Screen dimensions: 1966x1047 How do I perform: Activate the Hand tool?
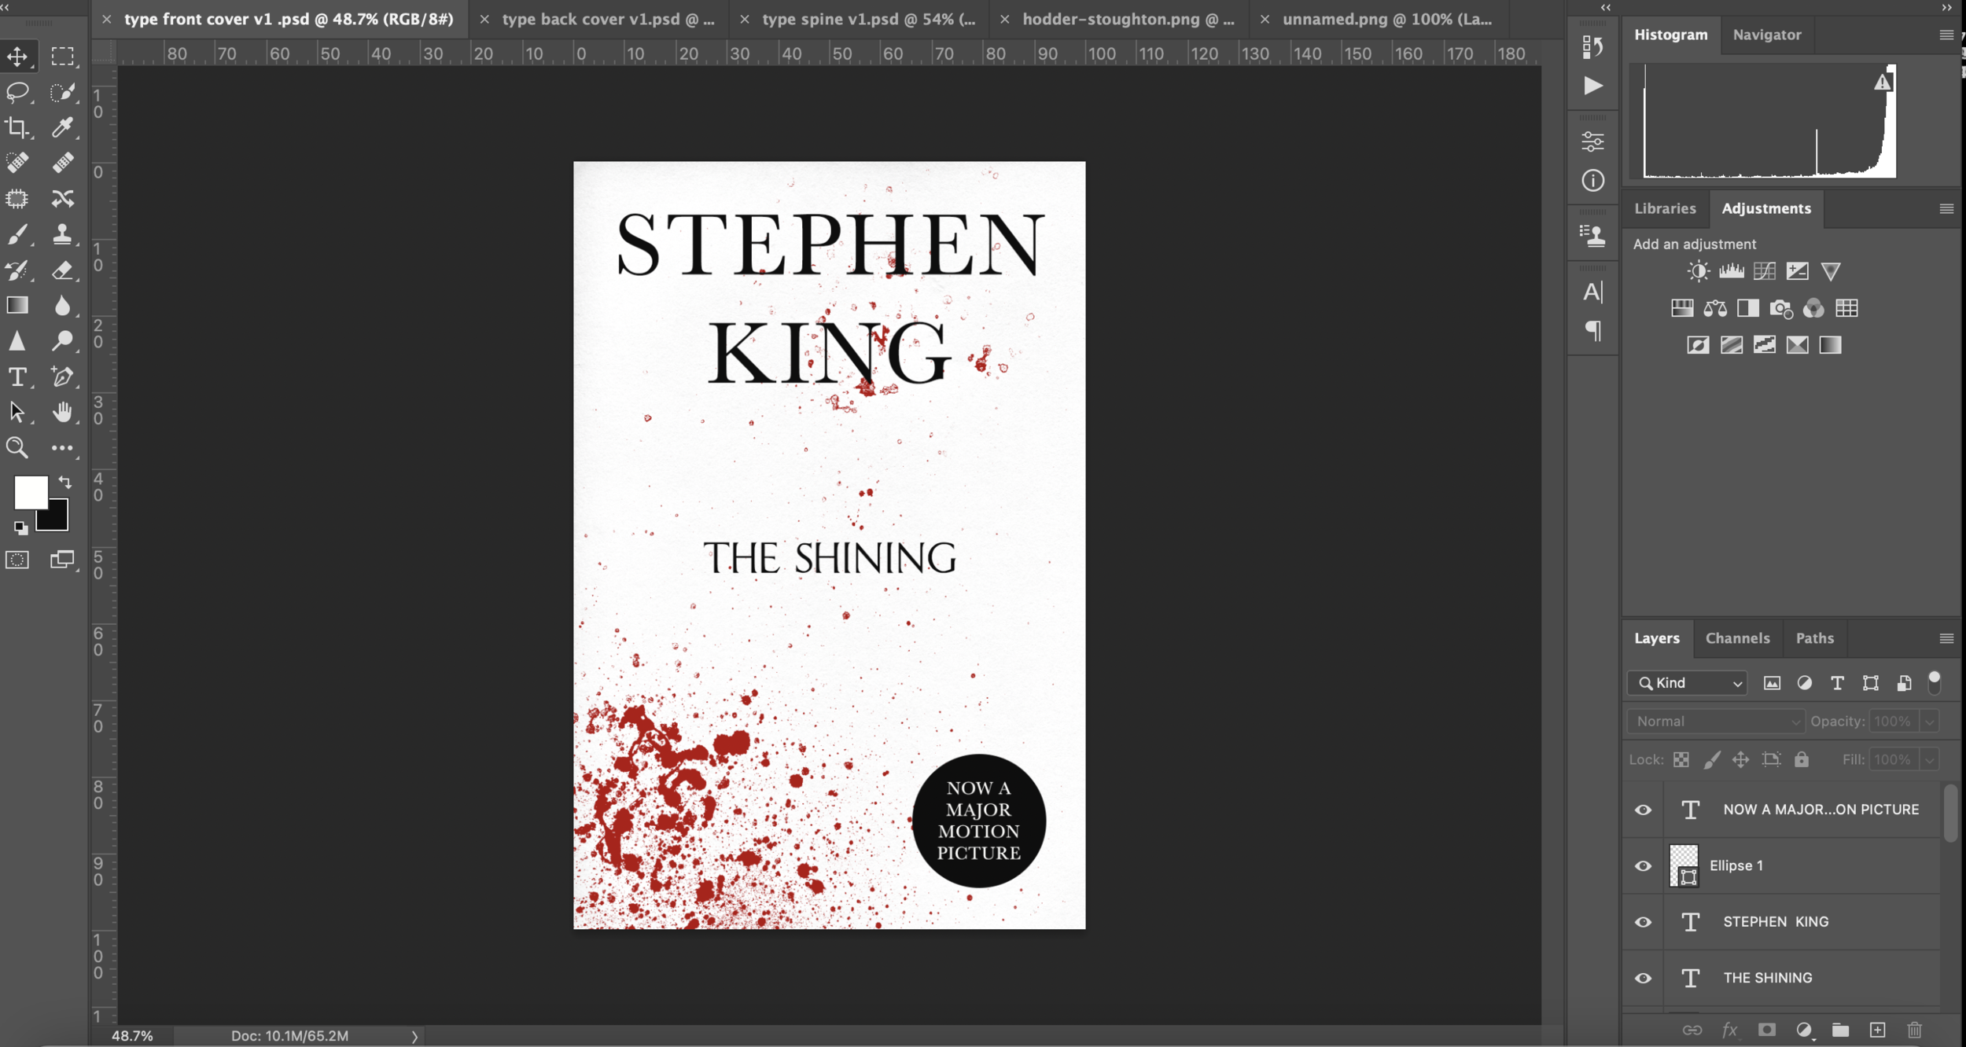pos(63,413)
